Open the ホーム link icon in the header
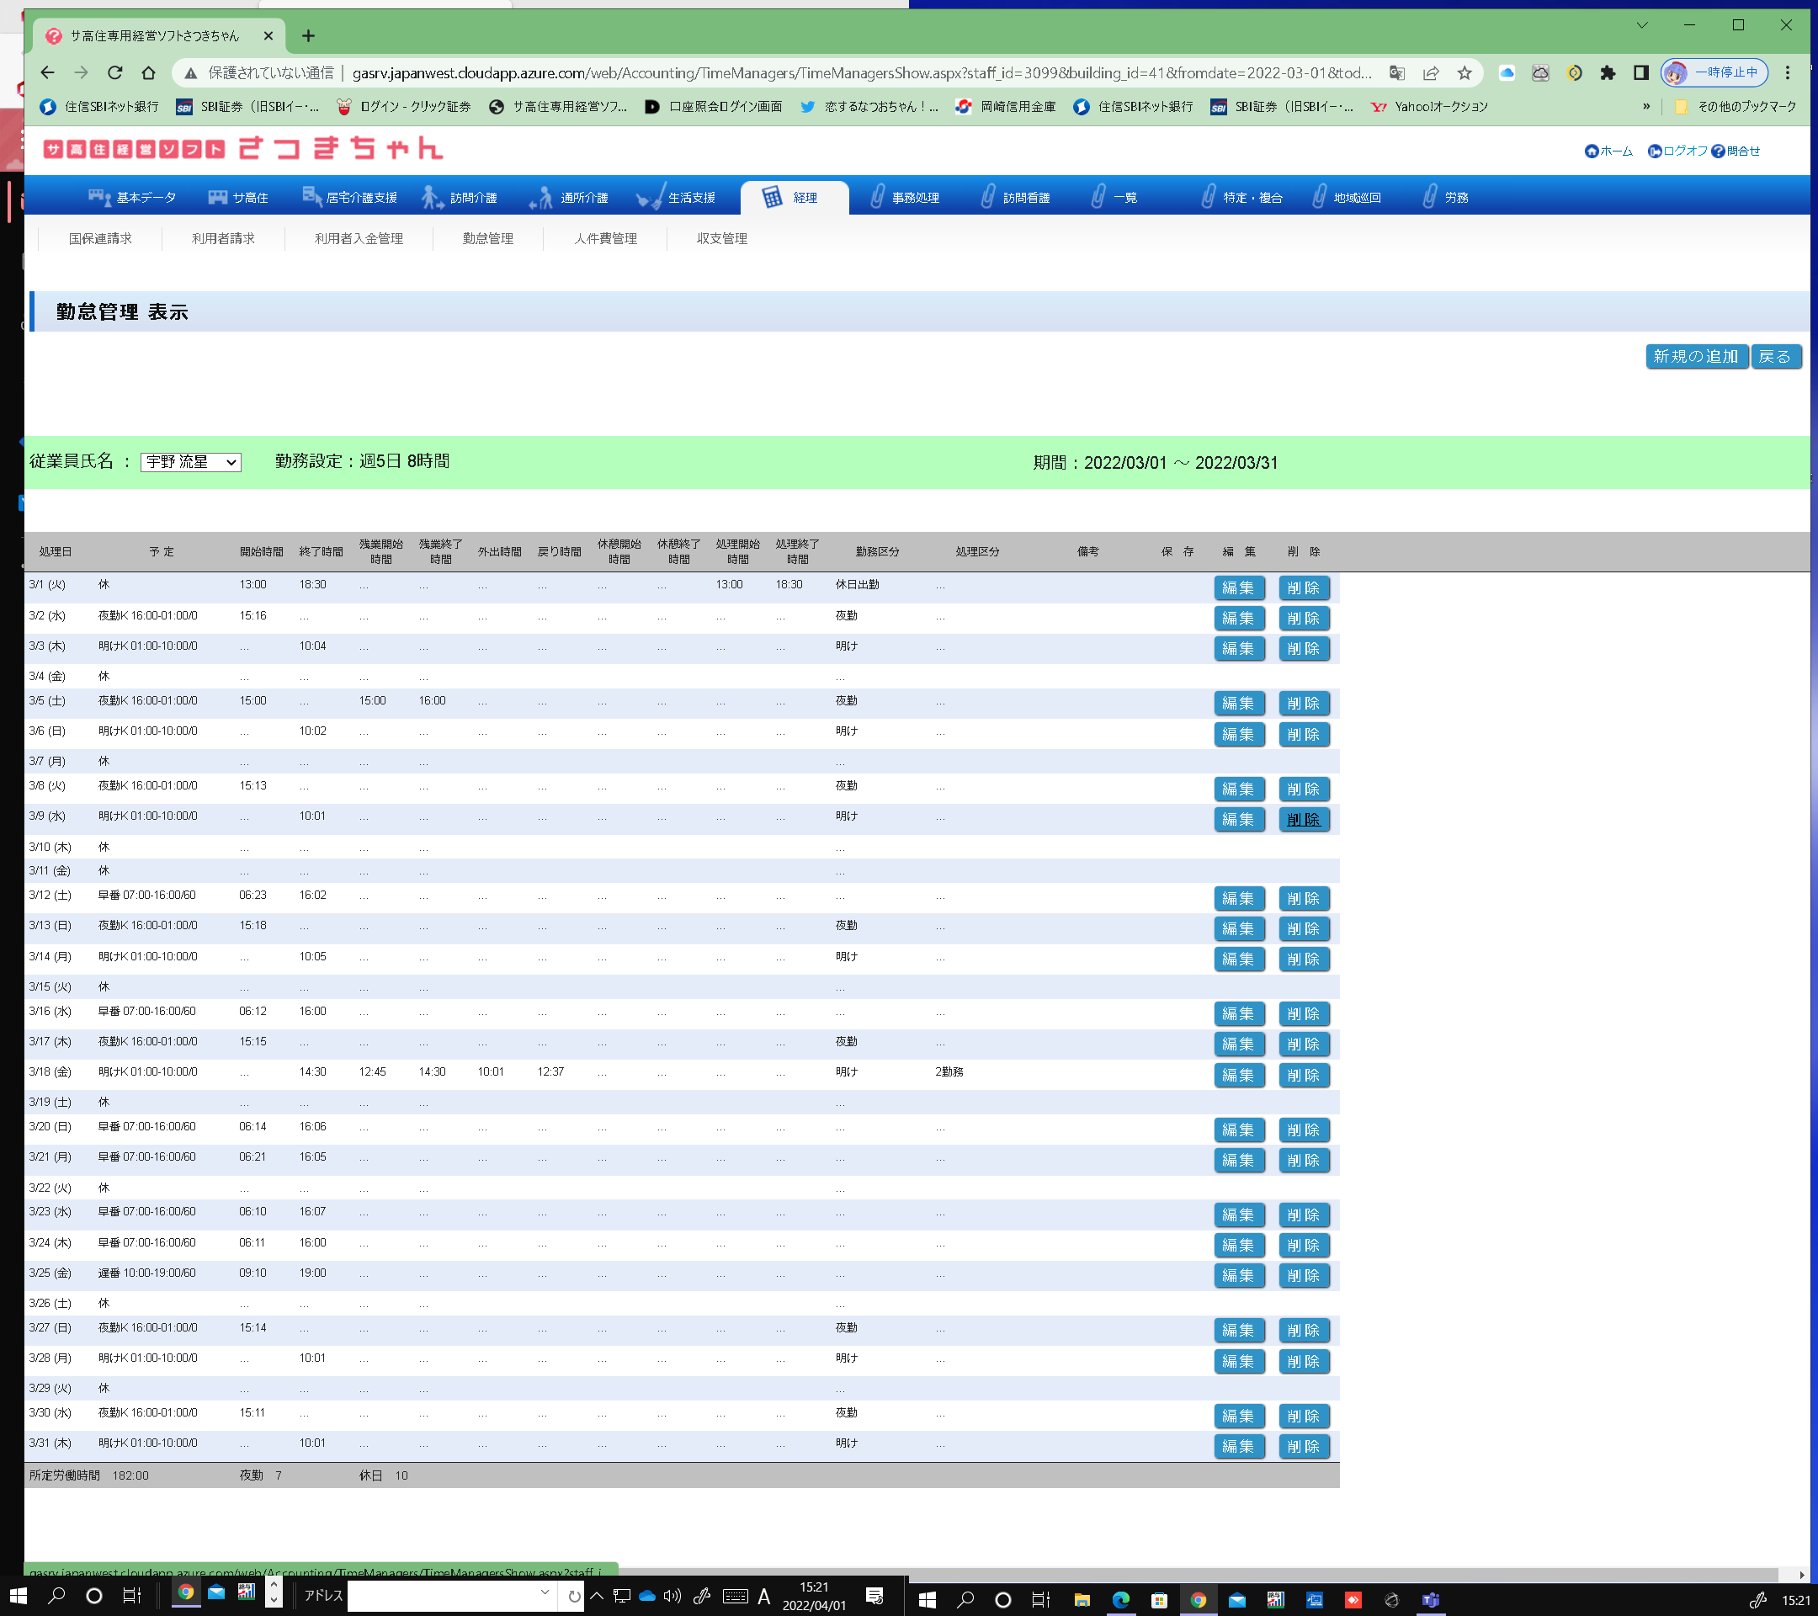 pos(1592,151)
